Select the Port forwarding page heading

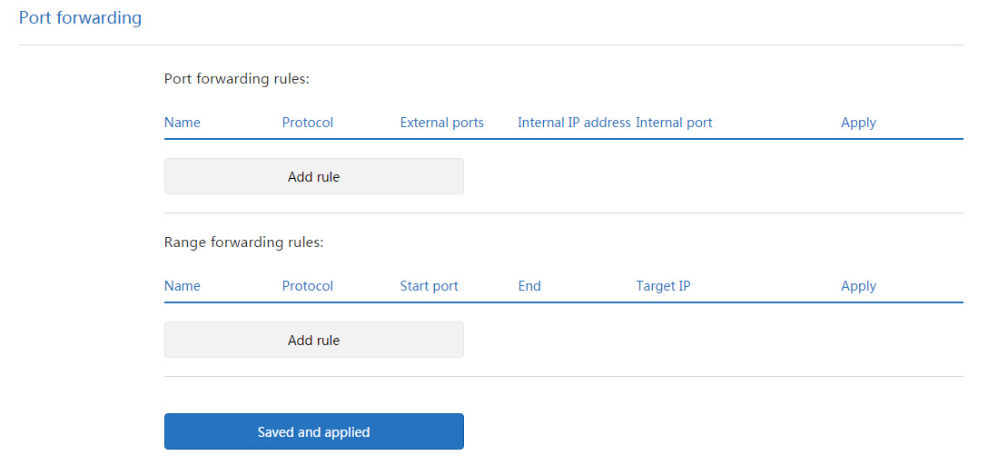pyautogui.click(x=80, y=17)
